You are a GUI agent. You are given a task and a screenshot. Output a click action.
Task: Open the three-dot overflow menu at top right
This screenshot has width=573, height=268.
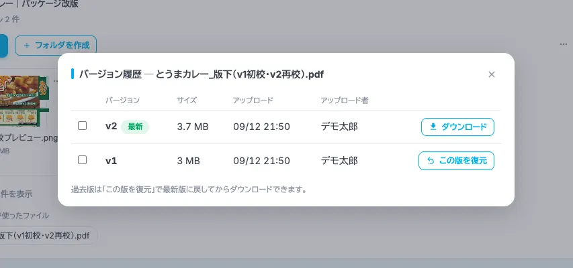click(x=563, y=44)
